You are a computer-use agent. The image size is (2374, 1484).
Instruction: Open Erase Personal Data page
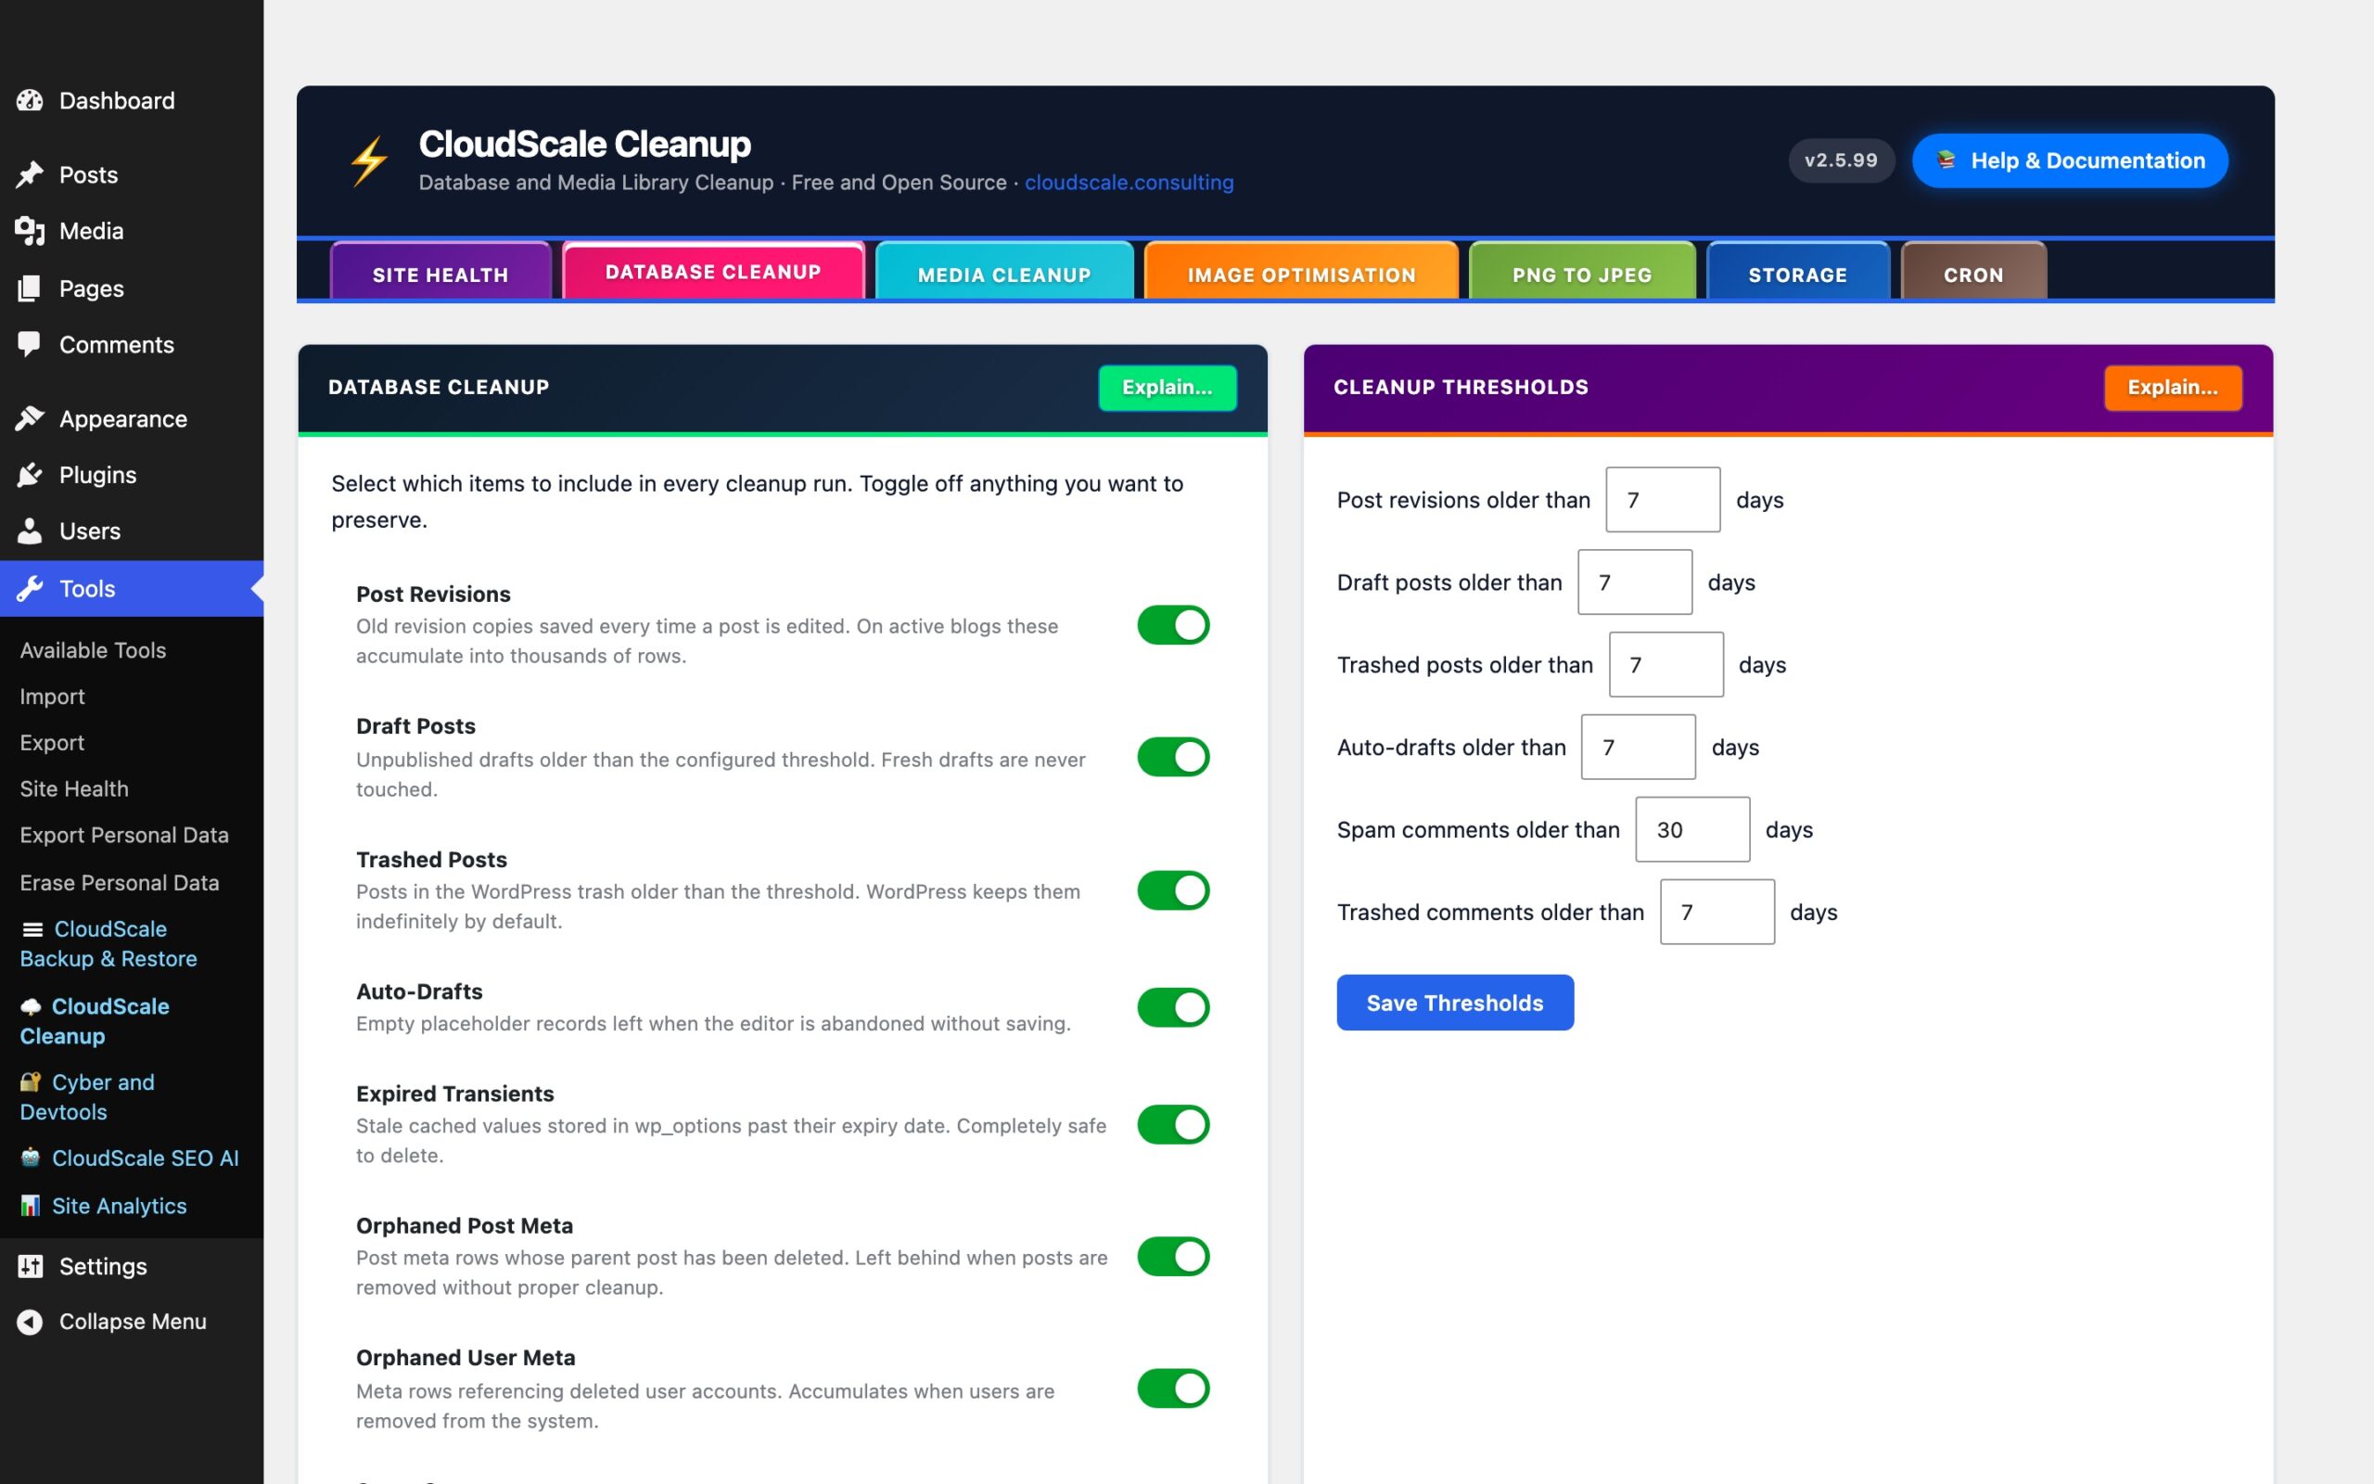120,882
